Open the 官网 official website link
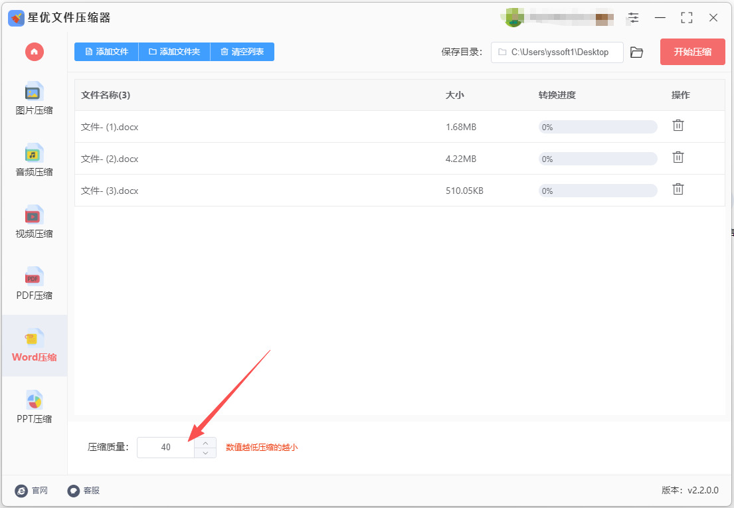The image size is (734, 508). (31, 490)
